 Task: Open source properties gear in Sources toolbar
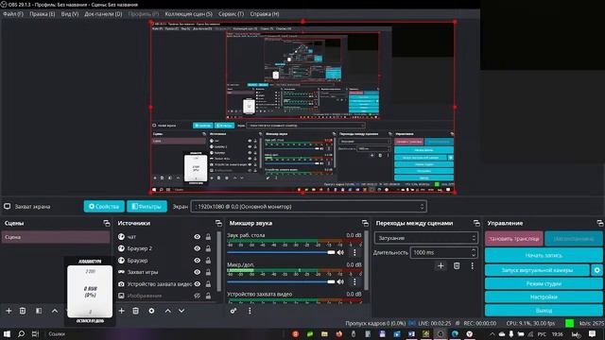151,311
